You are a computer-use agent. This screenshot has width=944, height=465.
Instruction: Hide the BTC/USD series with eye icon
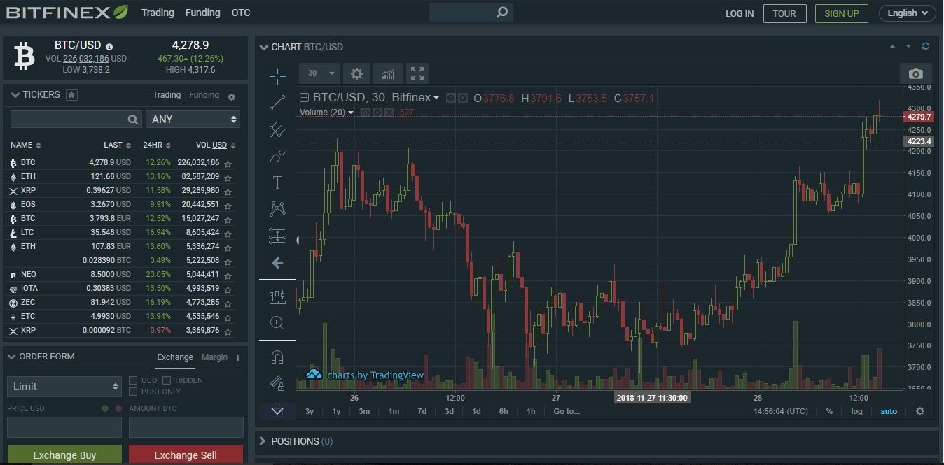(451, 98)
